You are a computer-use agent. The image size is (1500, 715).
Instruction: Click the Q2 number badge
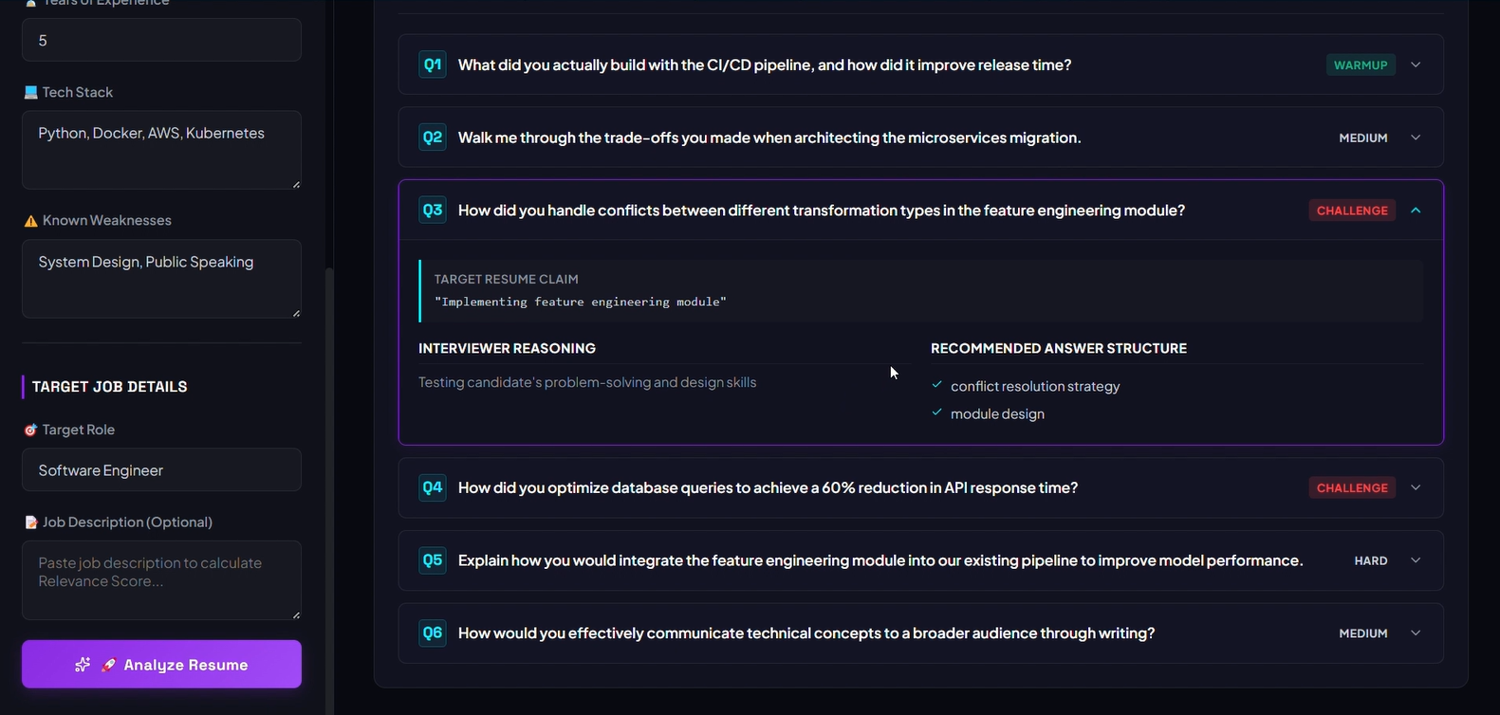pyautogui.click(x=433, y=137)
